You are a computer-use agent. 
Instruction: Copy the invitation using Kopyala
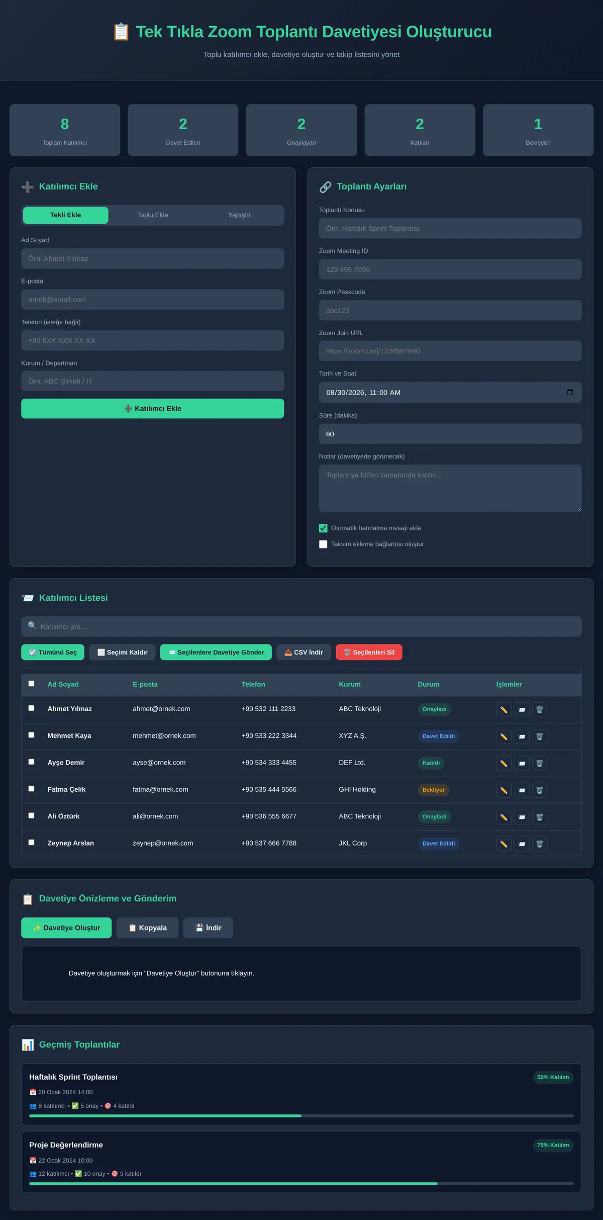pyautogui.click(x=148, y=928)
